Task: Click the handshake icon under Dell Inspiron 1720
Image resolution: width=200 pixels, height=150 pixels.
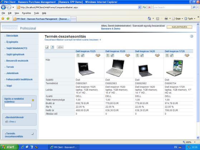Action: tap(187, 55)
